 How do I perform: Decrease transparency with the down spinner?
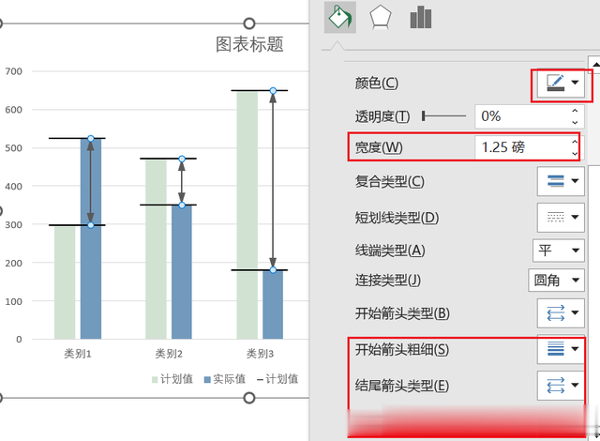click(575, 122)
